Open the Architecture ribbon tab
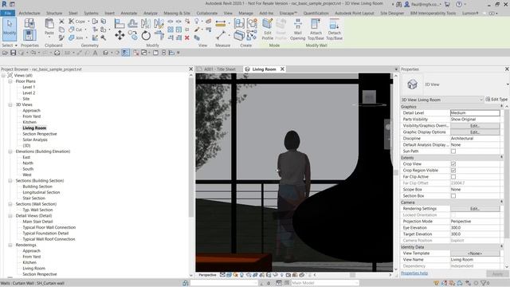 [x=29, y=14]
